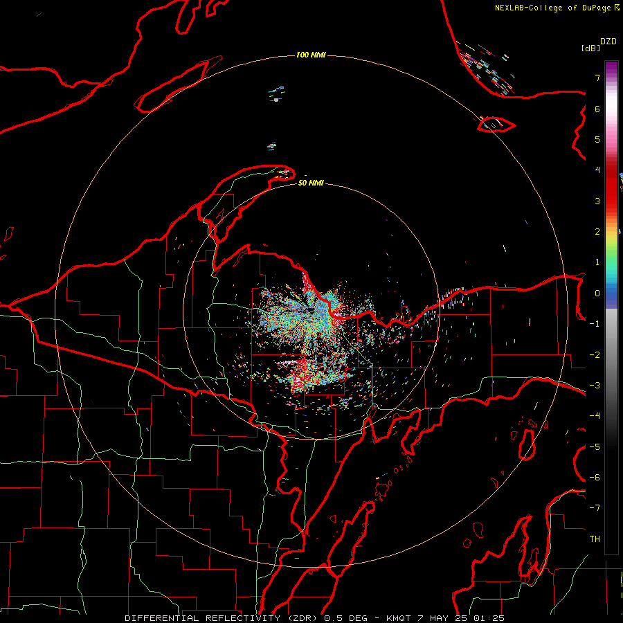
Task: Click the positive 3 value on the scale
Action: point(597,201)
